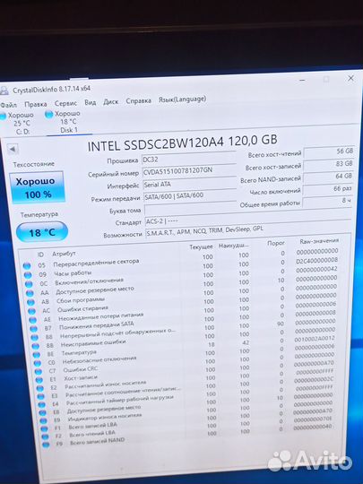Image resolution: width=363 pixels, height=484 pixels.
Task: Click the host reads value 56 GB
Action: [x=329, y=151]
